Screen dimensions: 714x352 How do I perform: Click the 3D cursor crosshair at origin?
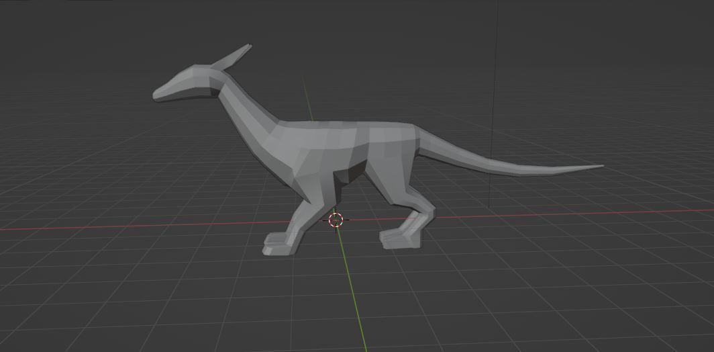pyautogui.click(x=336, y=220)
